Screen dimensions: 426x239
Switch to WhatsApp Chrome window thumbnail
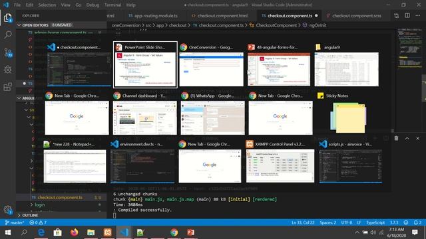pos(213,114)
